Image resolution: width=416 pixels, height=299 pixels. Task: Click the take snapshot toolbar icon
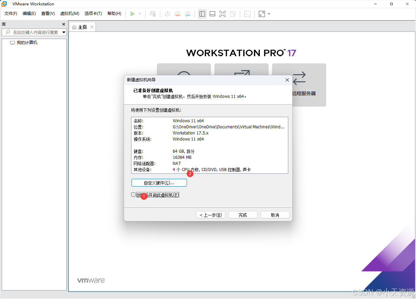167,14
